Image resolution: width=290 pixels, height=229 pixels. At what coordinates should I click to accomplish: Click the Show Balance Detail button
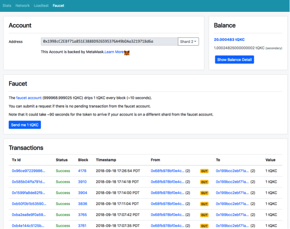point(234,59)
